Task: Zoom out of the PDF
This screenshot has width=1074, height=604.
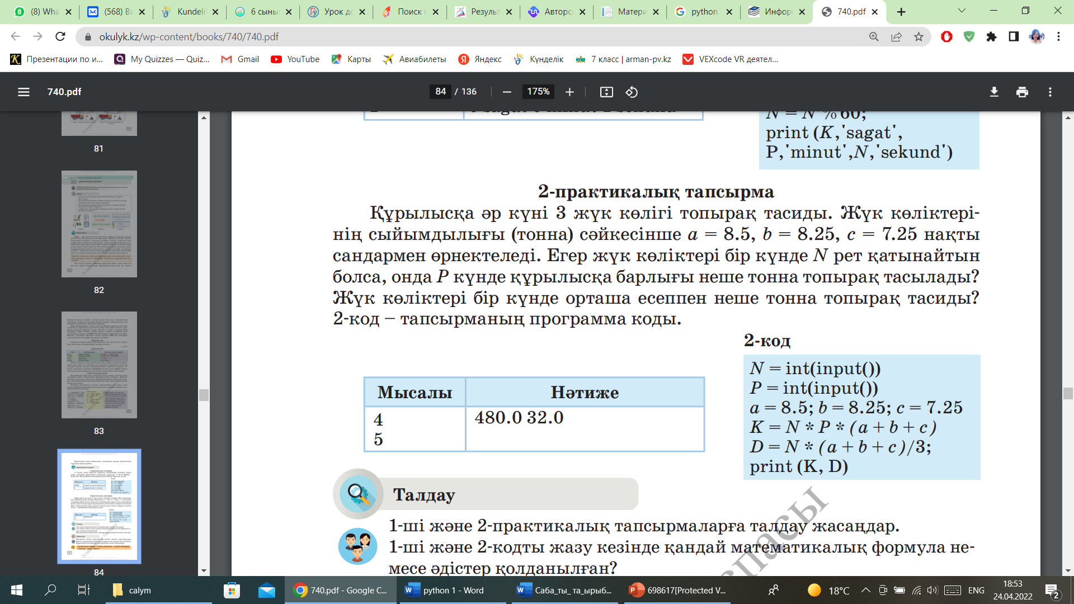Action: pyautogui.click(x=507, y=92)
